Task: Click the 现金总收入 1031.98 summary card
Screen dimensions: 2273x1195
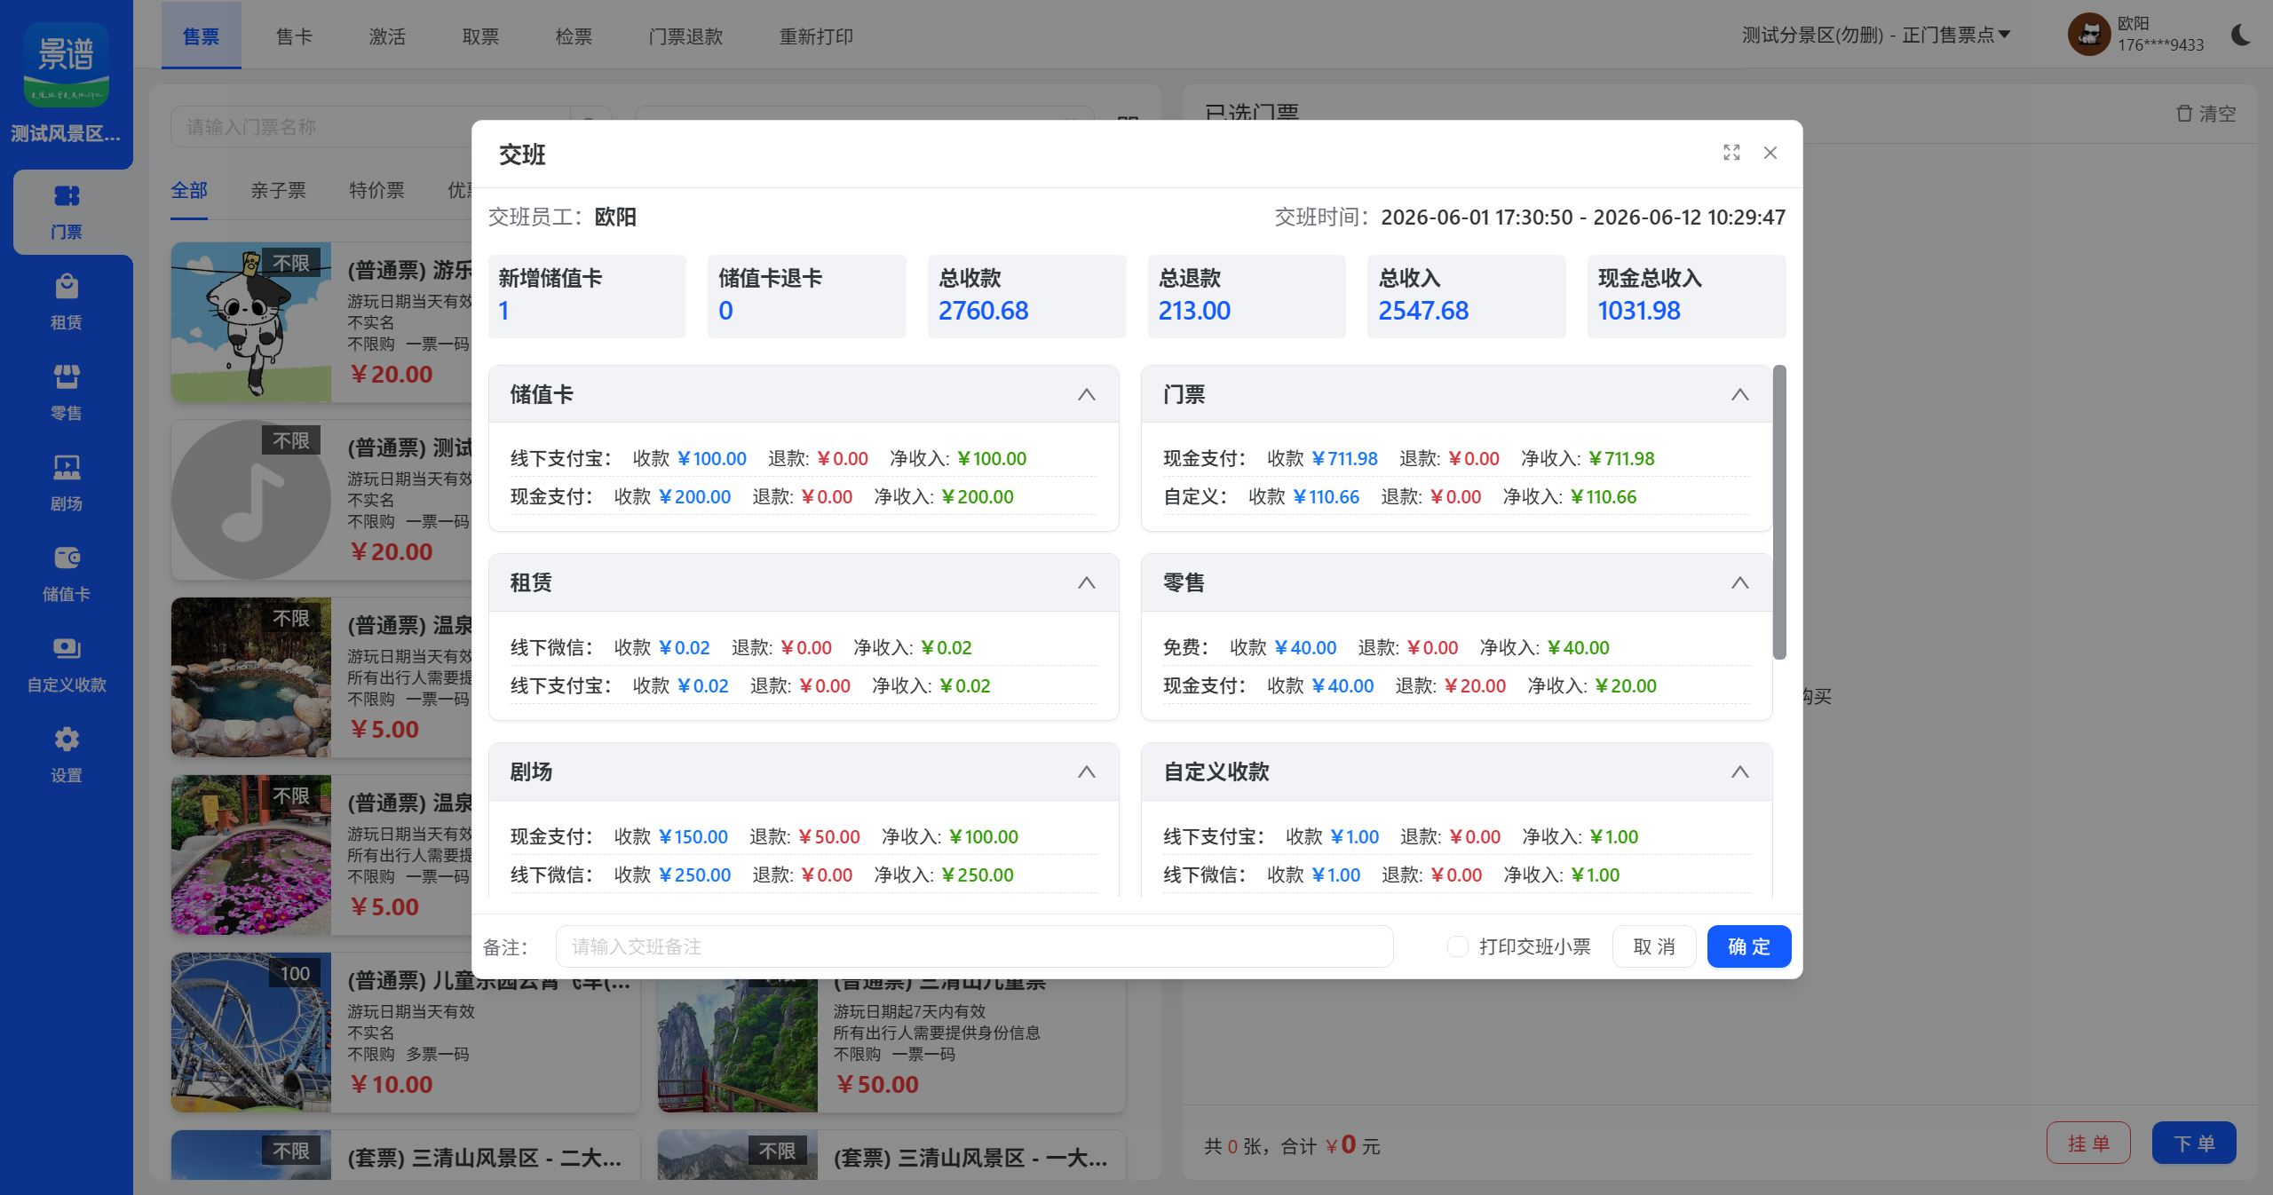Action: pyautogui.click(x=1687, y=297)
